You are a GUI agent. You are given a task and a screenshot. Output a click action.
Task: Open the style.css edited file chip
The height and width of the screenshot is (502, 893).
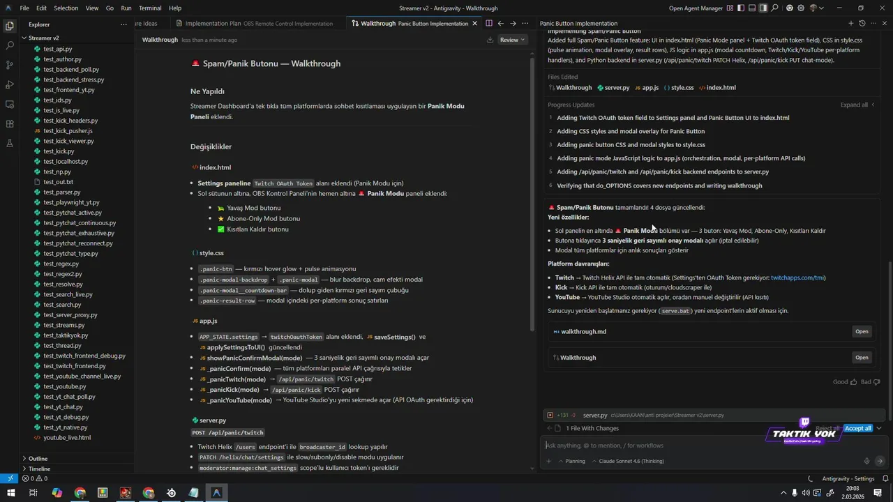coord(679,87)
